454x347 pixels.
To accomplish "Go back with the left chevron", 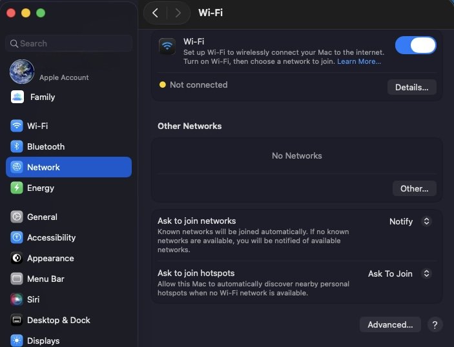I will [155, 13].
